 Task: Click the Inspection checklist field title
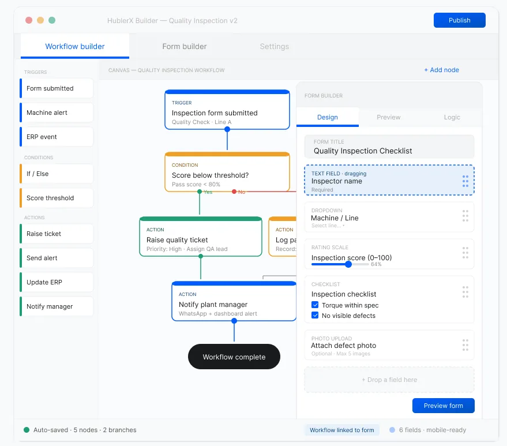coord(344,294)
